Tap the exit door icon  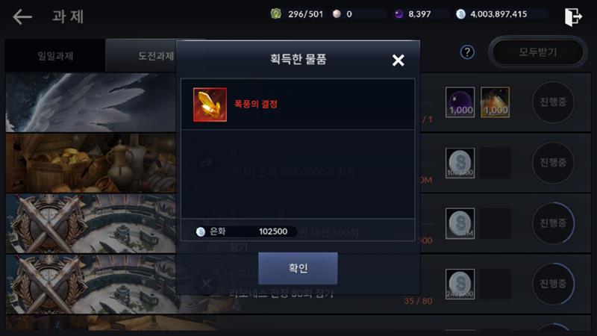[573, 16]
